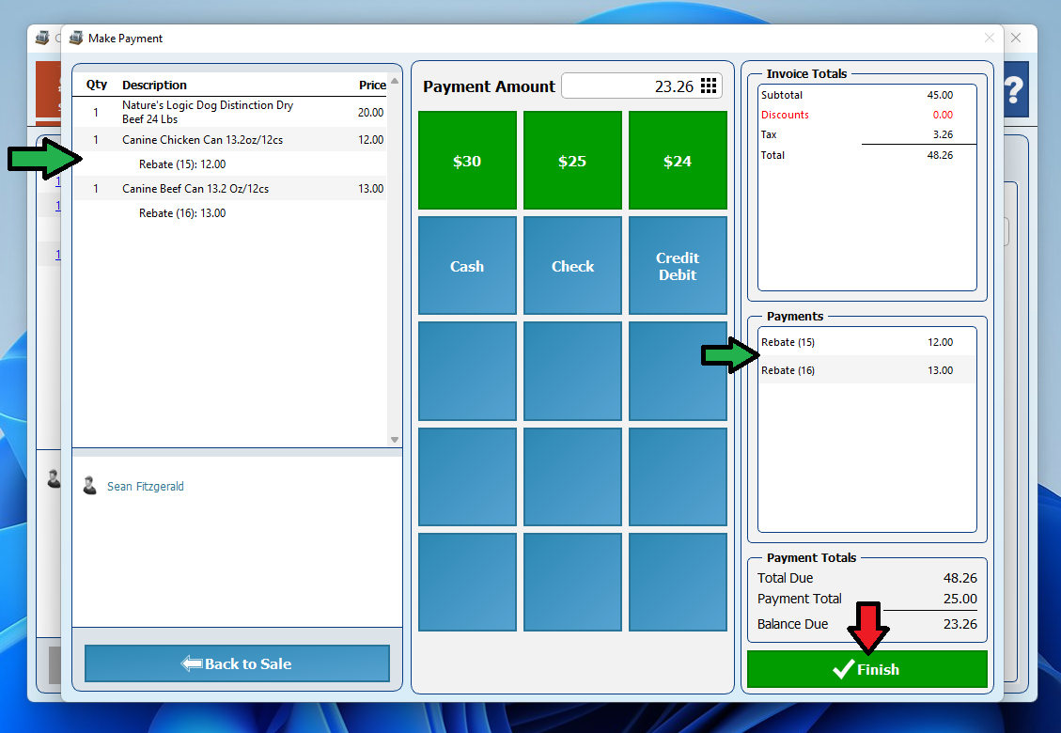
Task: Click the blue help question mark icon
Action: pos(1013,90)
